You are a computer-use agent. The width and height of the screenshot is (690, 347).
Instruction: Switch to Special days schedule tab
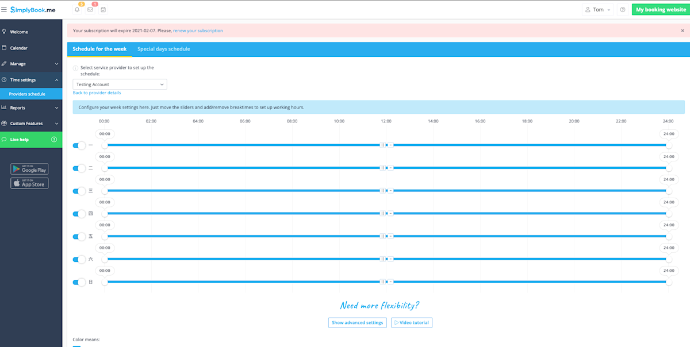pyautogui.click(x=164, y=49)
